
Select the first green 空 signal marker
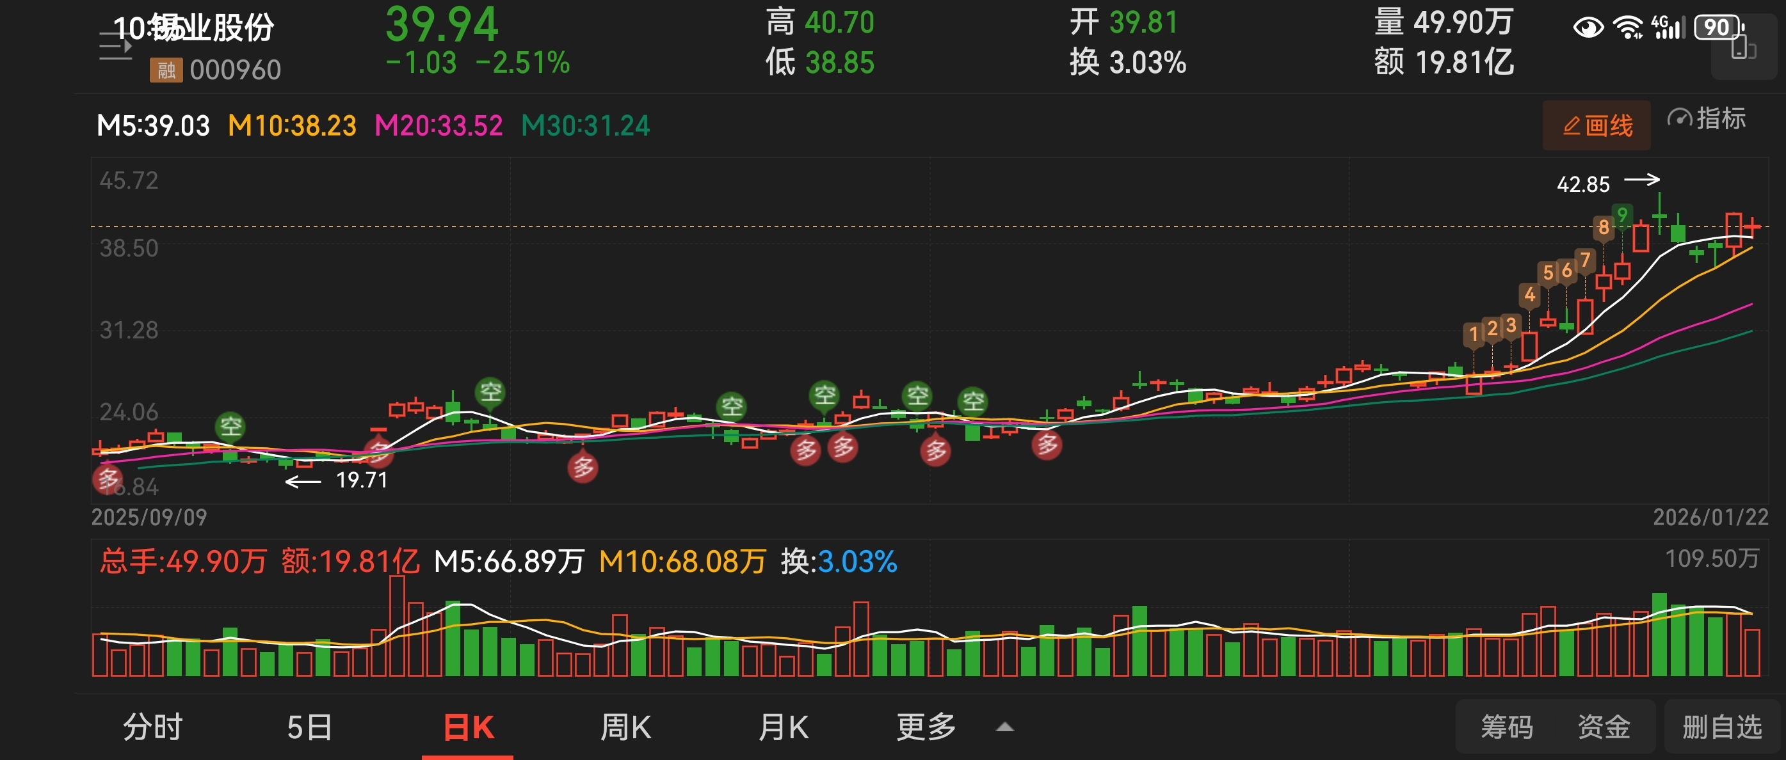pyautogui.click(x=230, y=426)
